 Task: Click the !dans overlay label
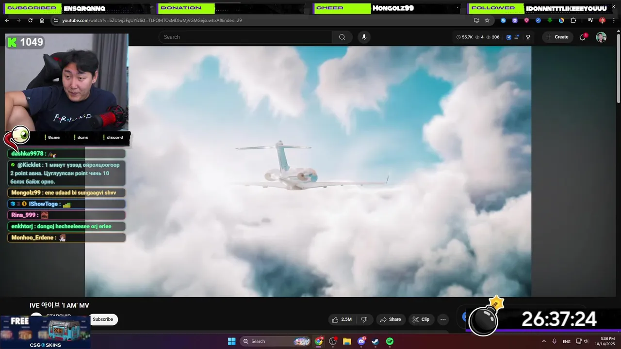(81, 137)
